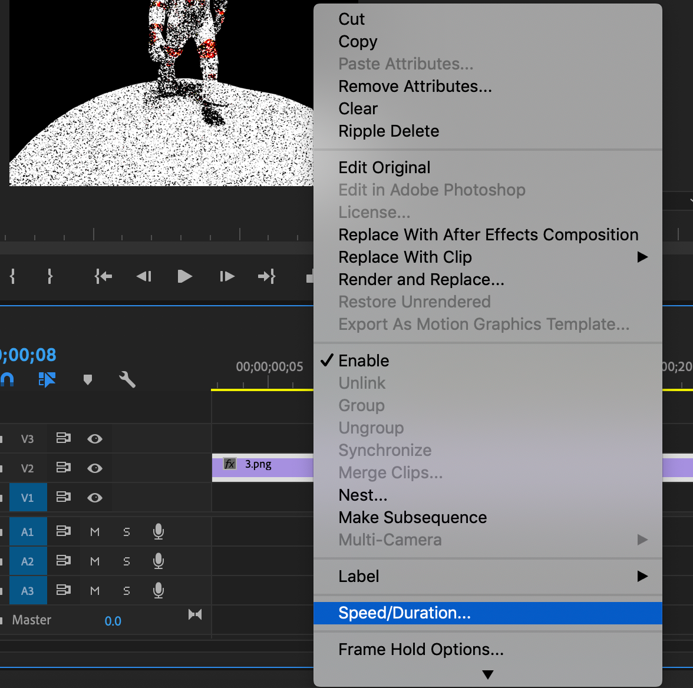Click the fx badge on 3.png clip
The image size is (693, 688).
[x=230, y=464]
